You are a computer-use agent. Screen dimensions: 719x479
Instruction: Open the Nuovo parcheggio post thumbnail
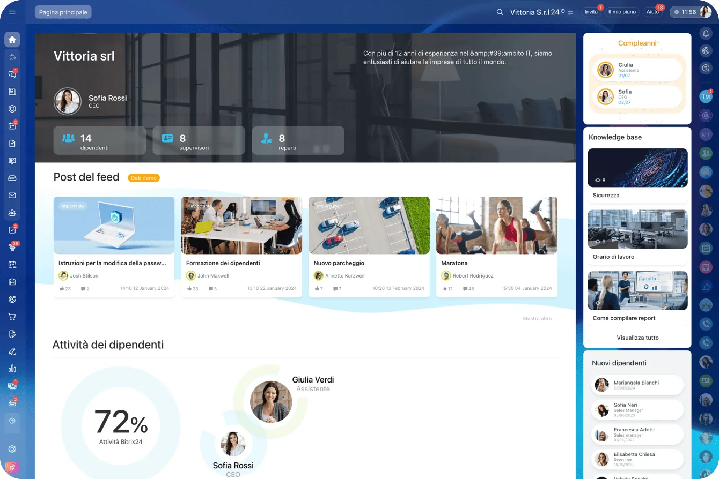369,226
